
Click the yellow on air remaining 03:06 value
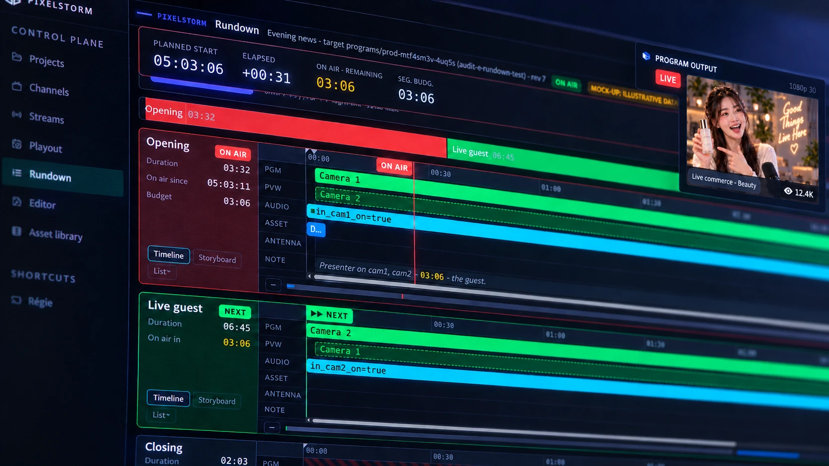click(336, 85)
